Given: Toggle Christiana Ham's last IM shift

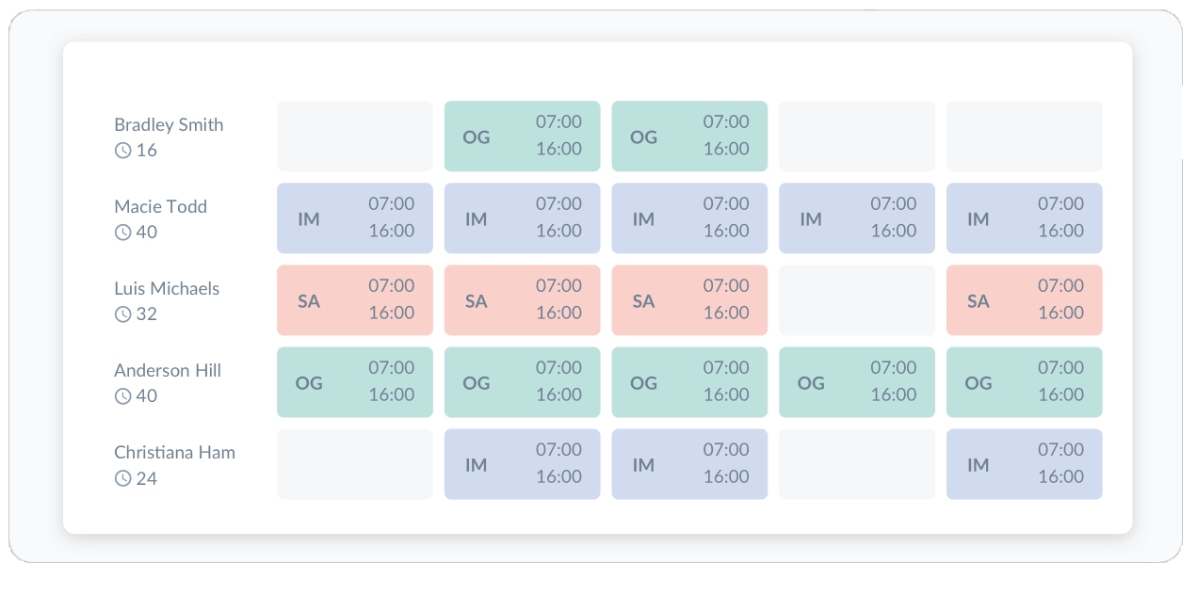Looking at the screenshot, I should (1024, 464).
